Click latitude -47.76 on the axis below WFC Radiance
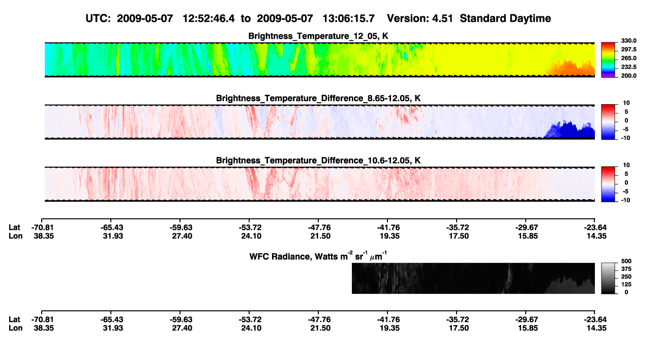The width and height of the screenshot is (661, 339). pyautogui.click(x=318, y=319)
